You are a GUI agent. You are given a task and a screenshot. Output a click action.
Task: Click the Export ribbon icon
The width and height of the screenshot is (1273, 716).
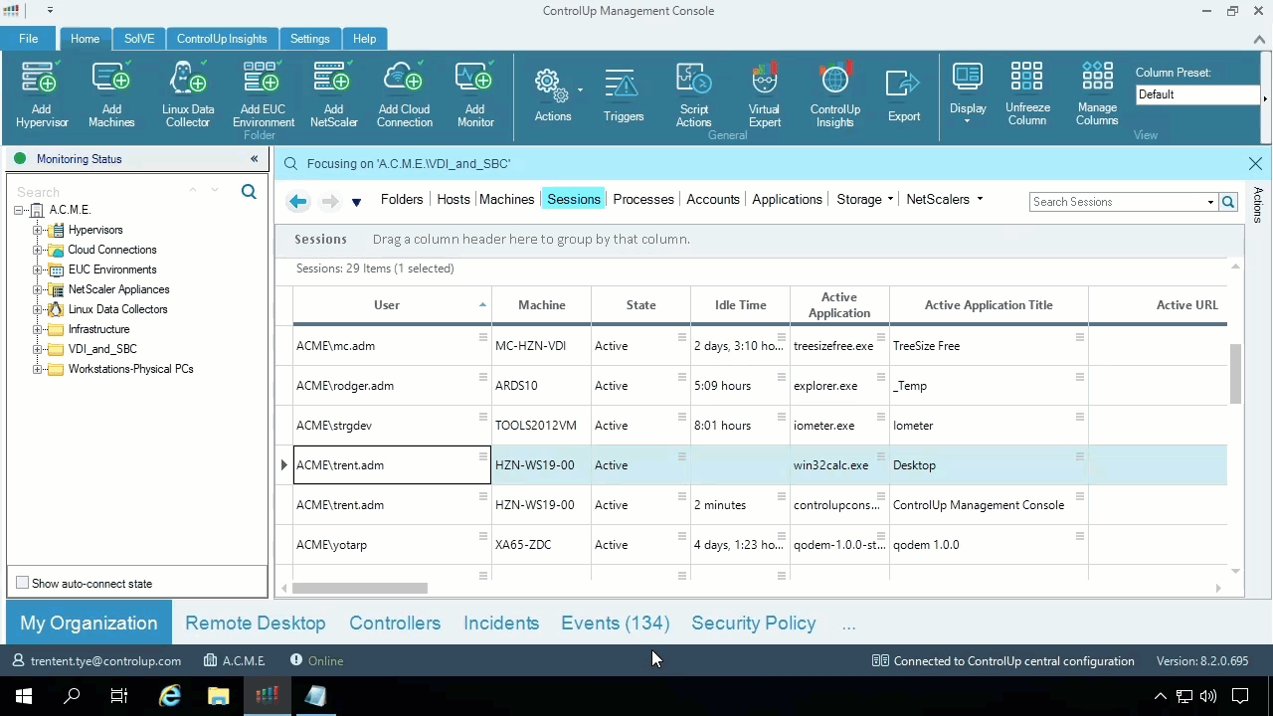(x=904, y=95)
